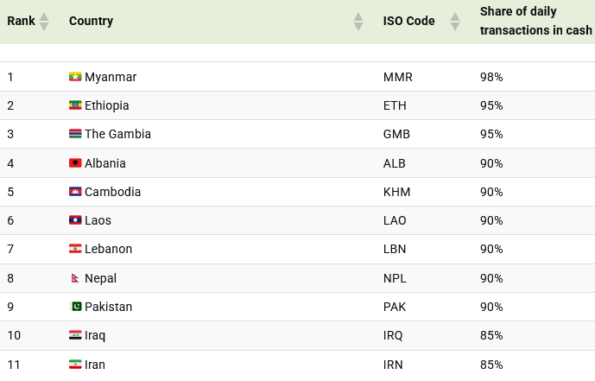
Task: Click the Albania flag icon
Action: pos(75,163)
